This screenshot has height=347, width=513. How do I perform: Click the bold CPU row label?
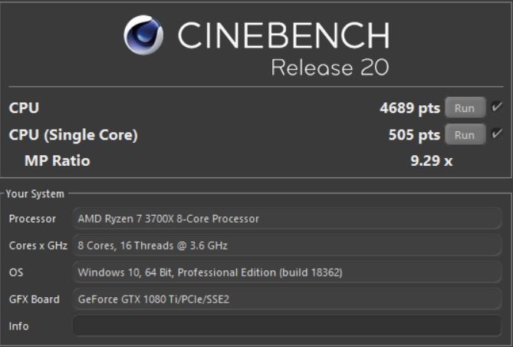point(24,107)
